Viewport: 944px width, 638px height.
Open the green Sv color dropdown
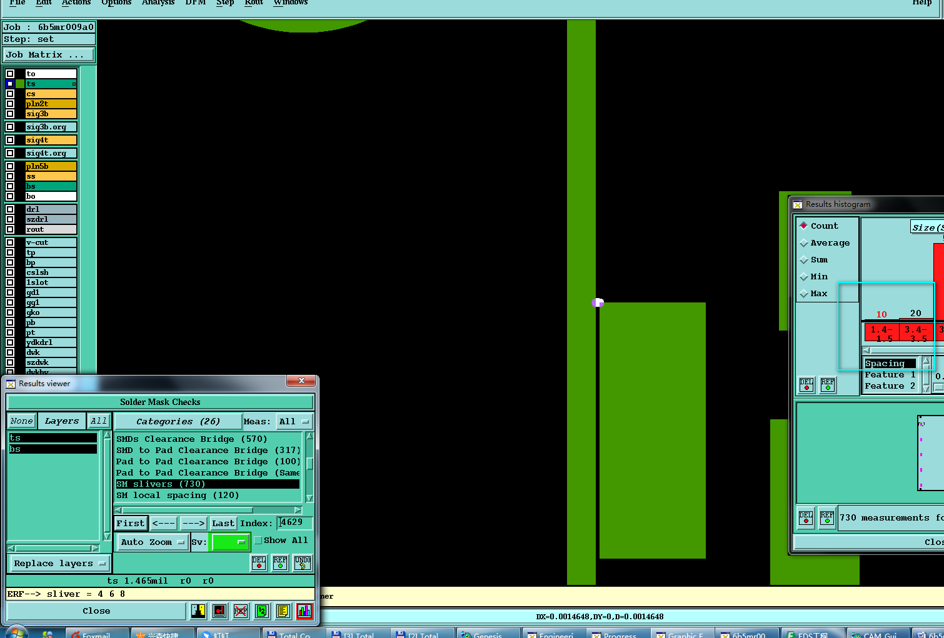point(231,542)
